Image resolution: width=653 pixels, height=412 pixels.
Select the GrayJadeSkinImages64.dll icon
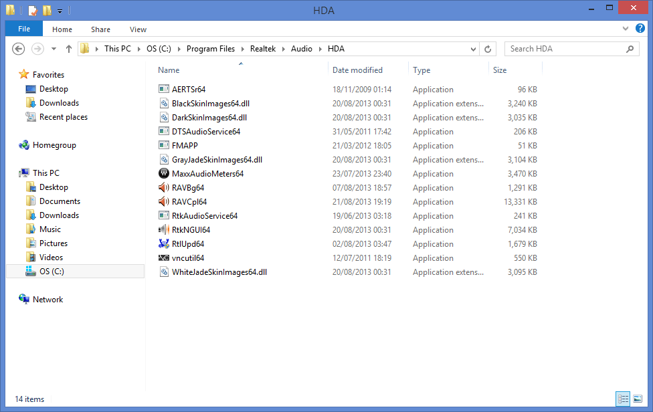[x=164, y=159]
